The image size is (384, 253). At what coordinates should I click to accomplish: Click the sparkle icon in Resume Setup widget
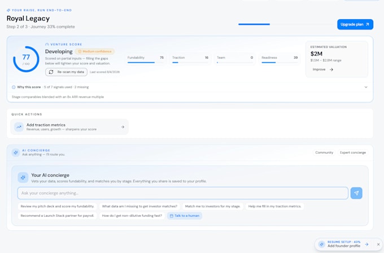click(x=321, y=244)
